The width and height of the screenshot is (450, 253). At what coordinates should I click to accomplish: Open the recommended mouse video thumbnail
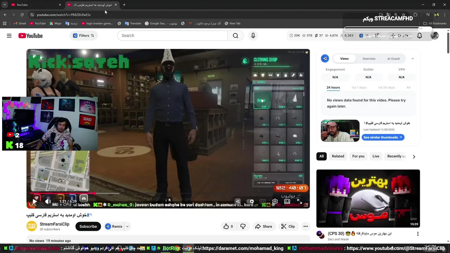pos(368,199)
